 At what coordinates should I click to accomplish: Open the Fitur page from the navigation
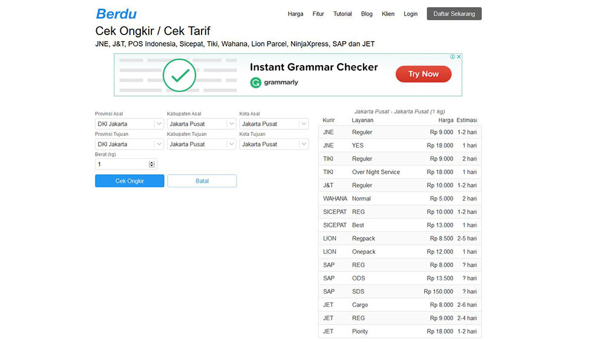(x=318, y=14)
